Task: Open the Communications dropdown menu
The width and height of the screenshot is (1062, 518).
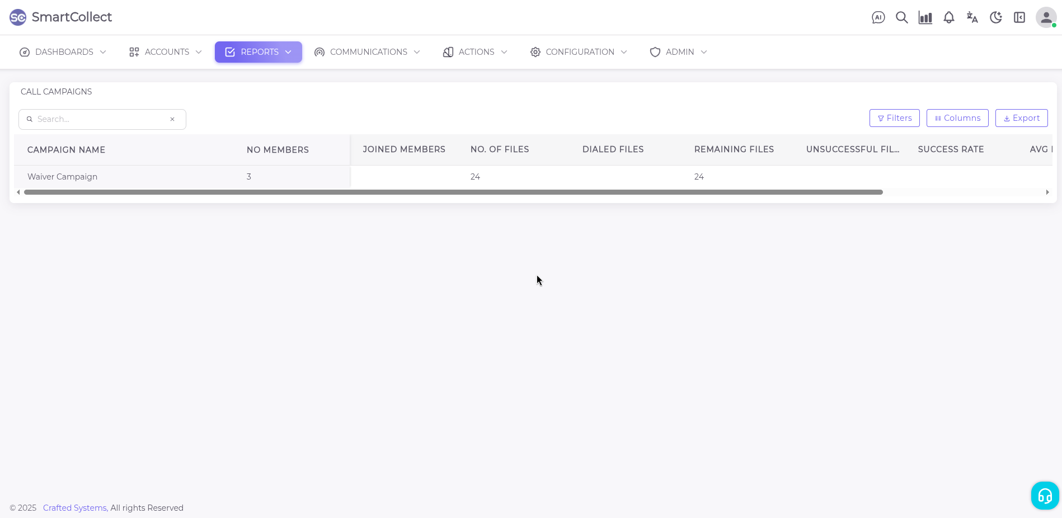Action: [367, 52]
